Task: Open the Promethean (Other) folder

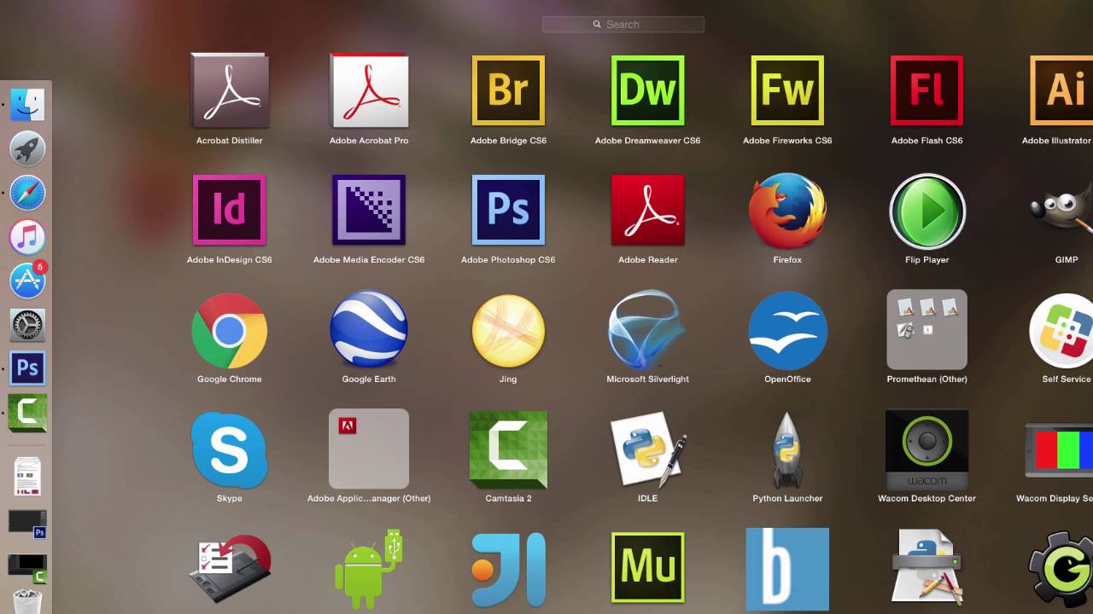Action: [x=927, y=329]
